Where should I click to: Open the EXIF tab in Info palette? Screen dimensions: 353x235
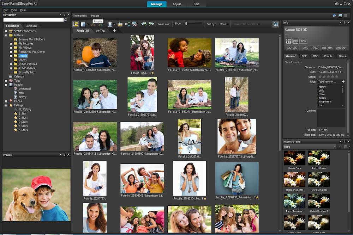point(304,56)
